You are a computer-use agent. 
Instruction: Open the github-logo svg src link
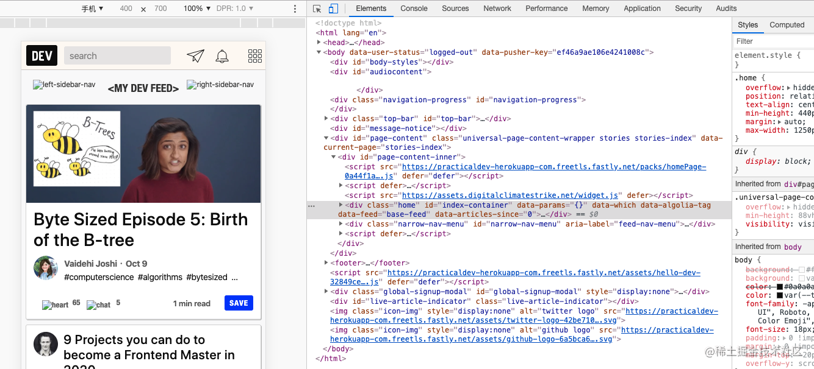pos(522,335)
